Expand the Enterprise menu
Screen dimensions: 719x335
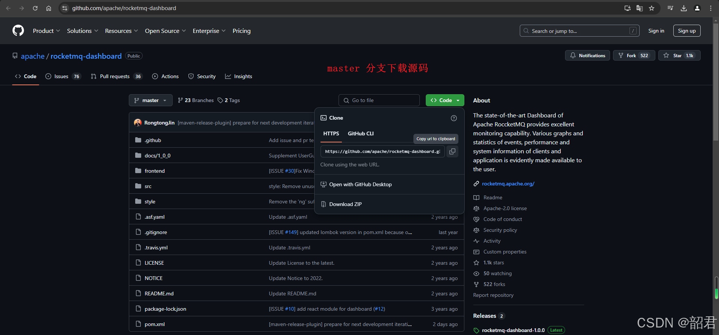[x=209, y=31]
